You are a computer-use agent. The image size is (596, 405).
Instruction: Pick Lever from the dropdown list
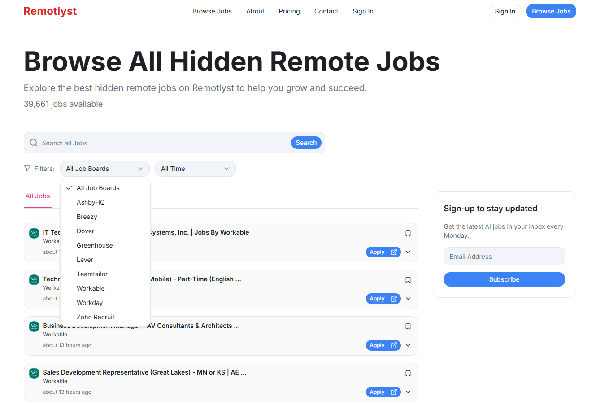click(x=105, y=260)
